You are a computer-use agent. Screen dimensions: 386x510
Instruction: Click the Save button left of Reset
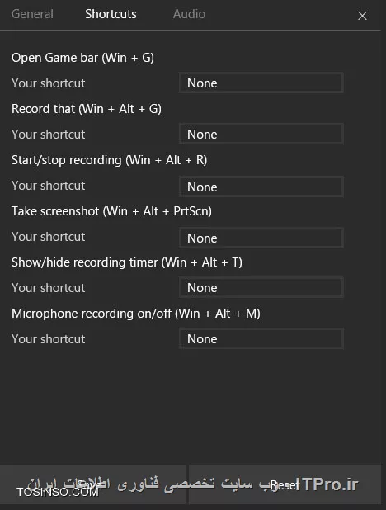pos(92,484)
